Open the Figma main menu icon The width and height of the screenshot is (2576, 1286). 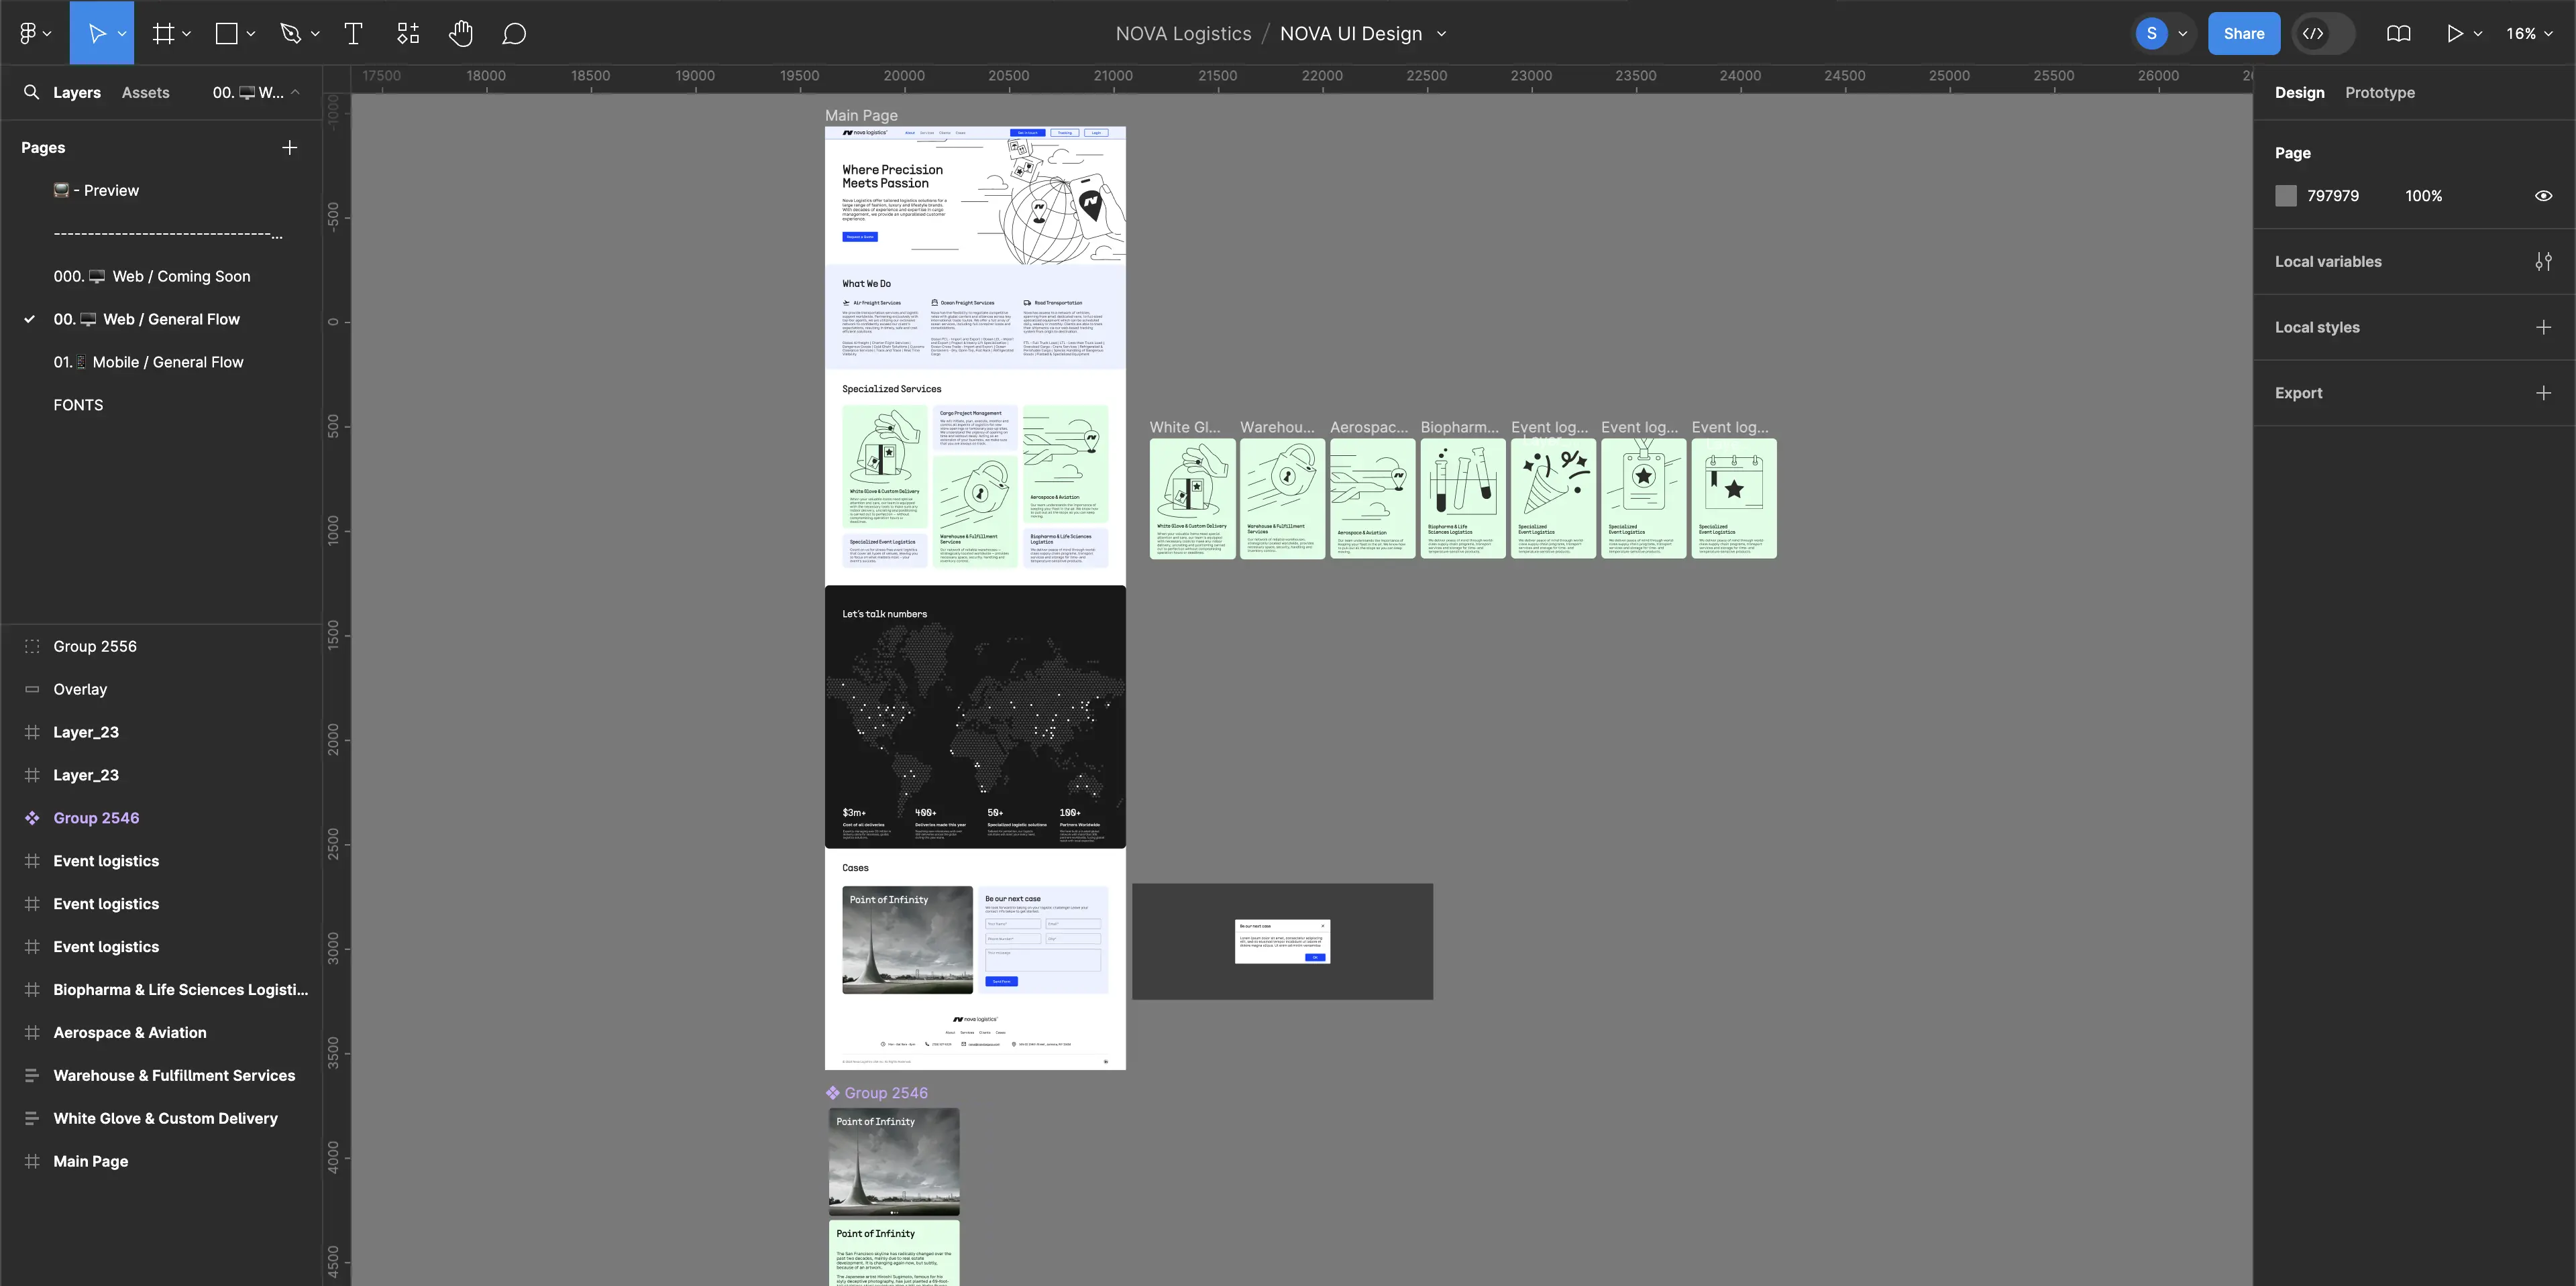click(28, 33)
